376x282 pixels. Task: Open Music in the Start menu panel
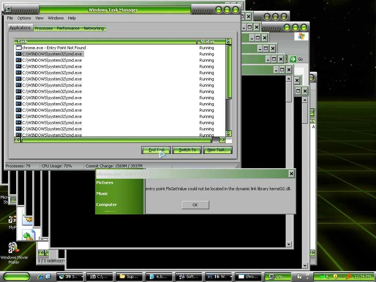click(x=102, y=194)
